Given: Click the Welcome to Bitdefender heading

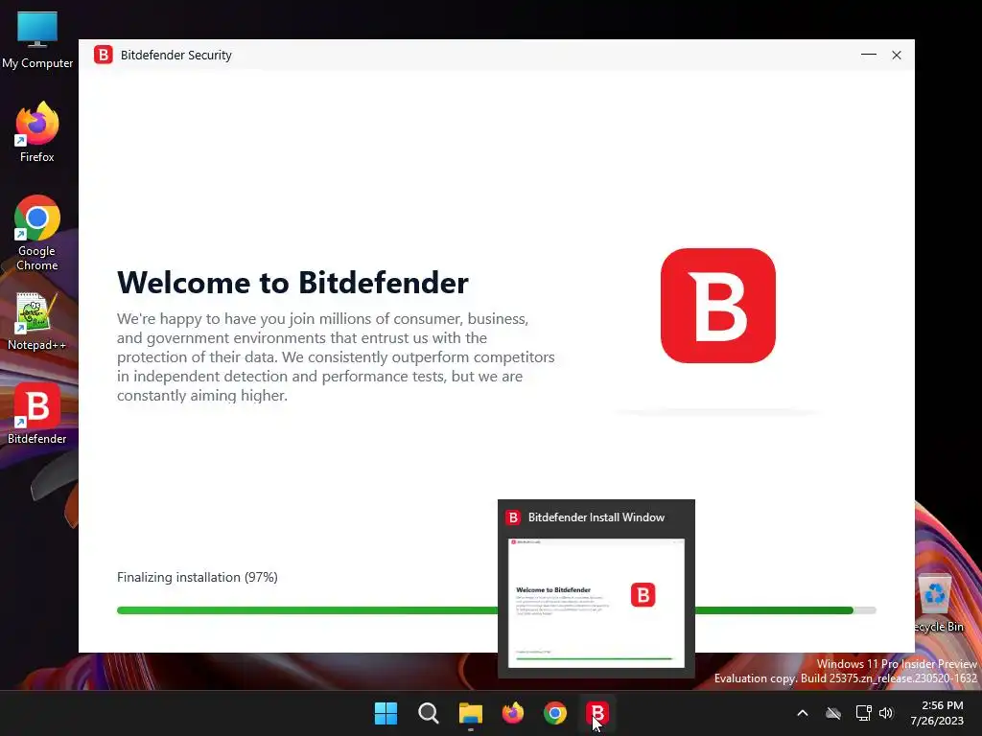Looking at the screenshot, I should tap(292, 283).
